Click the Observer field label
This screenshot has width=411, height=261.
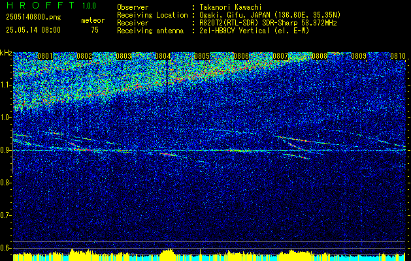(x=133, y=7)
